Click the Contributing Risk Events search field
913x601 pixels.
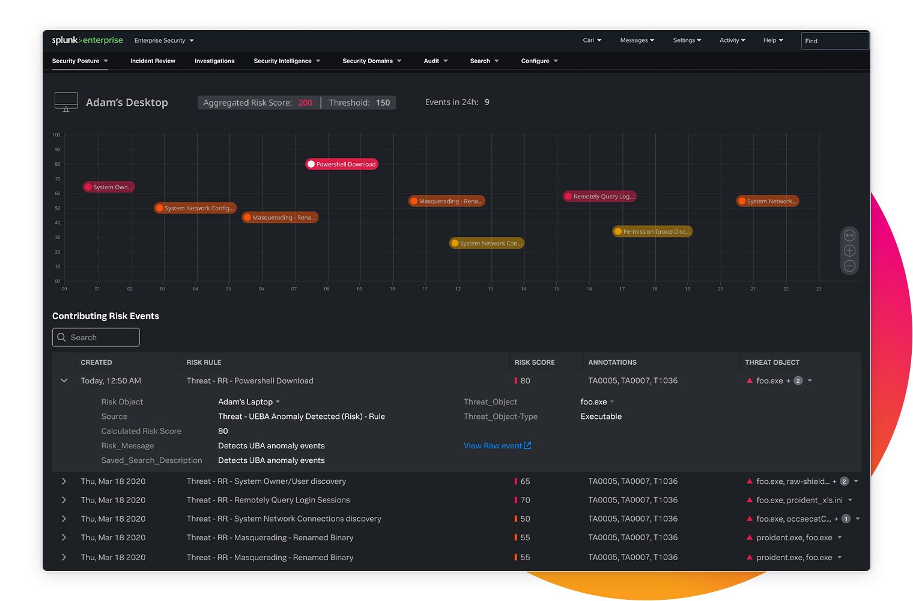pos(96,337)
